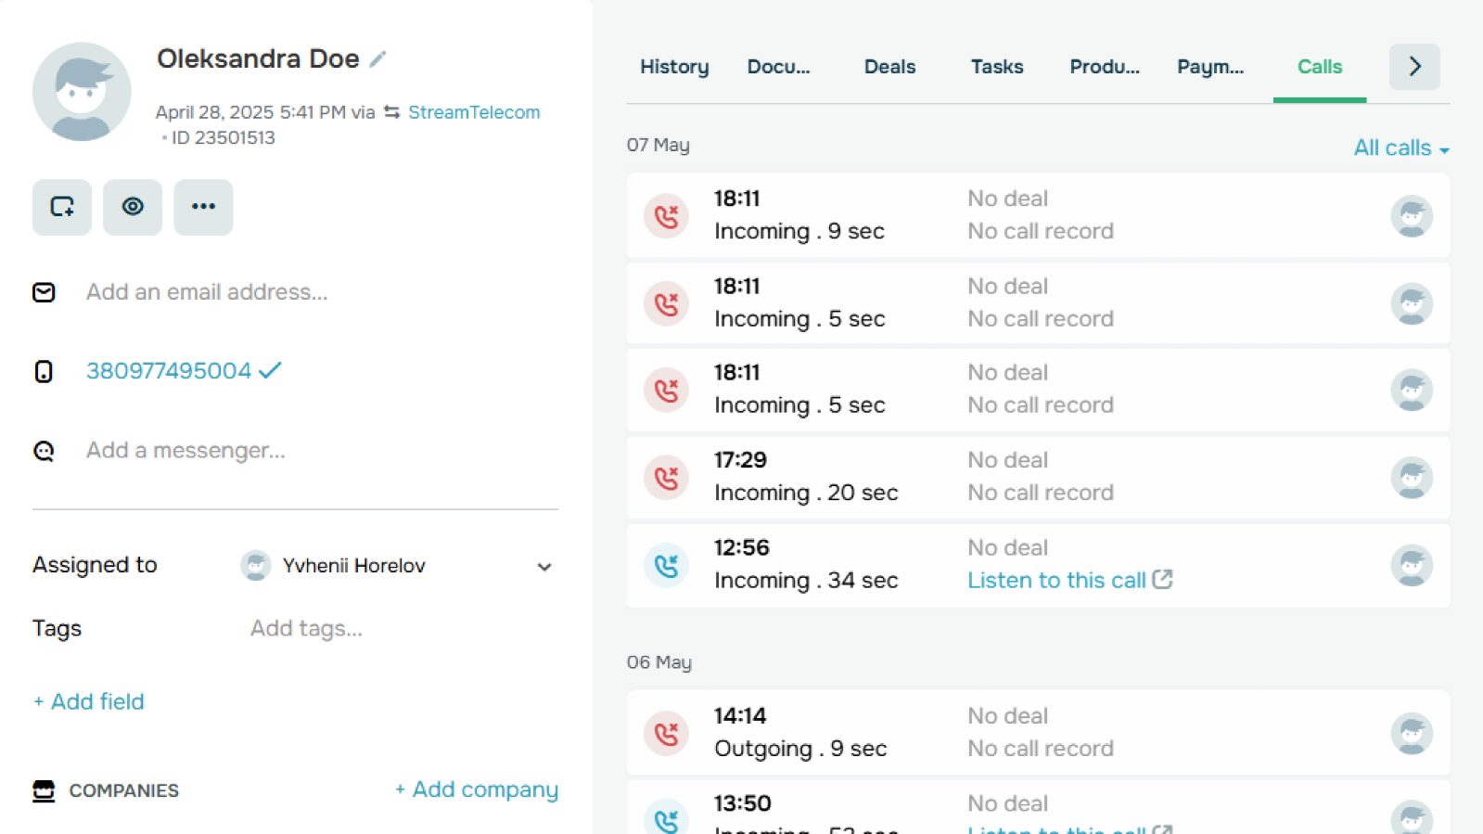Open the StreamTelecom source link
The width and height of the screenshot is (1483, 834).
coord(473,112)
